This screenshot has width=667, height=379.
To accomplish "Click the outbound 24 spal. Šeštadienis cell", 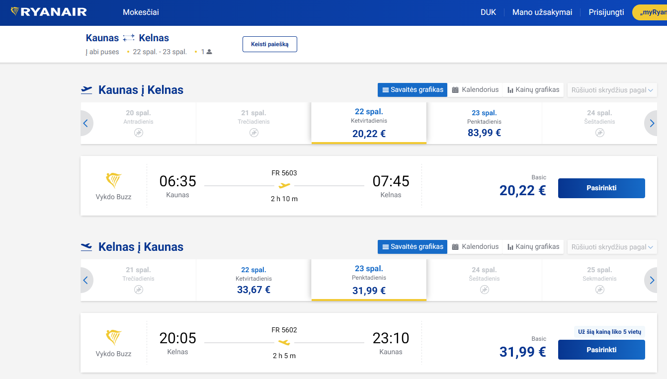I will [599, 123].
